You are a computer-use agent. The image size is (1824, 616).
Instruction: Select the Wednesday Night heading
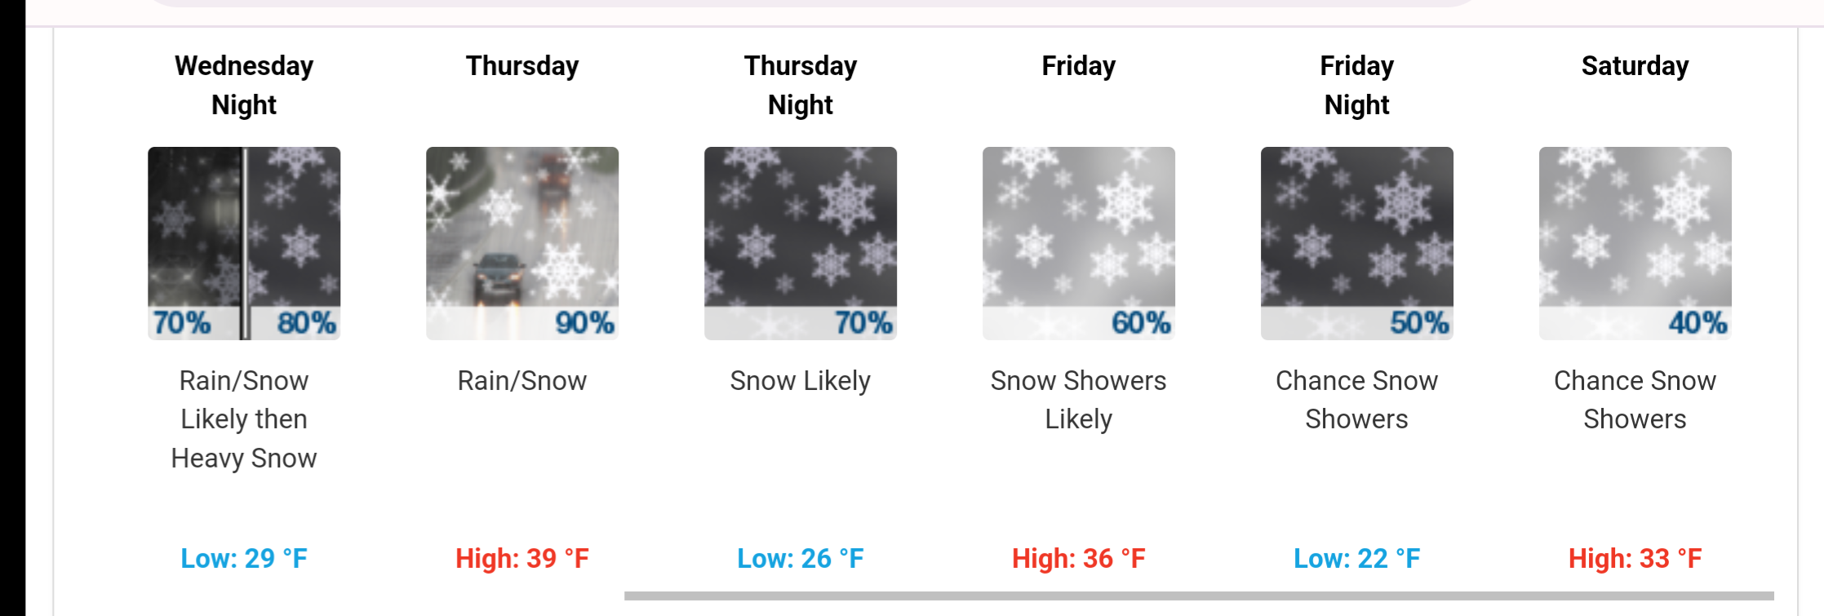tap(244, 85)
